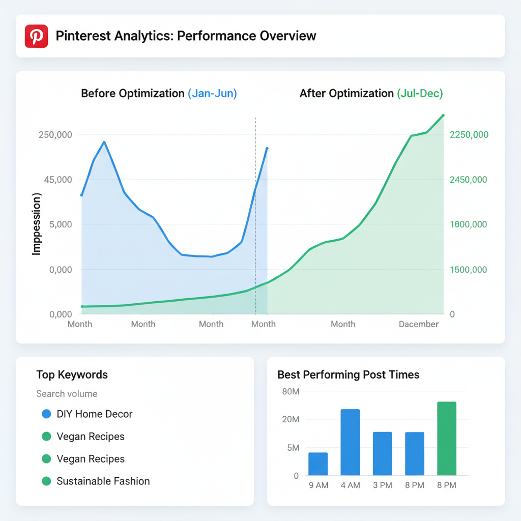
Task: Click the green dot beside Sustainable Fashion
Action: pyautogui.click(x=46, y=481)
